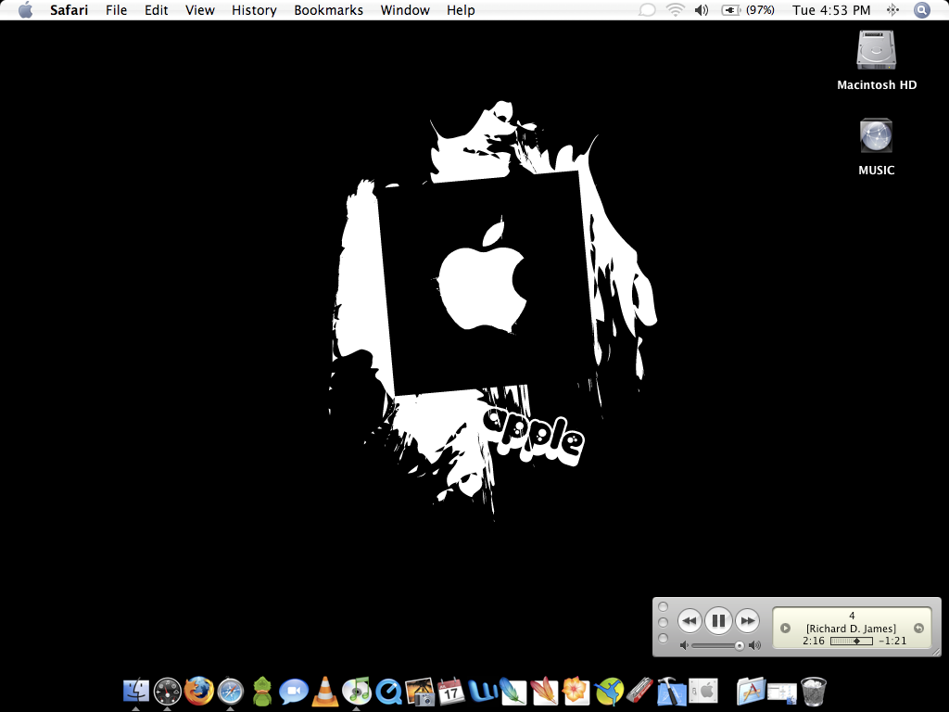Toggle the remaining time -1:21
Screen dimensions: 949x712
(x=892, y=641)
